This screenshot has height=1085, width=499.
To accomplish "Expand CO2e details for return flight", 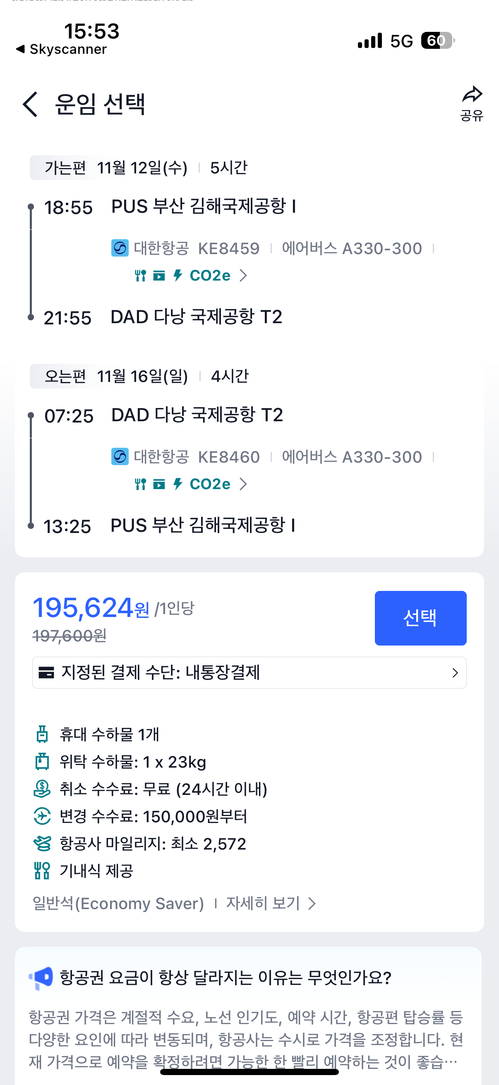I will point(218,484).
